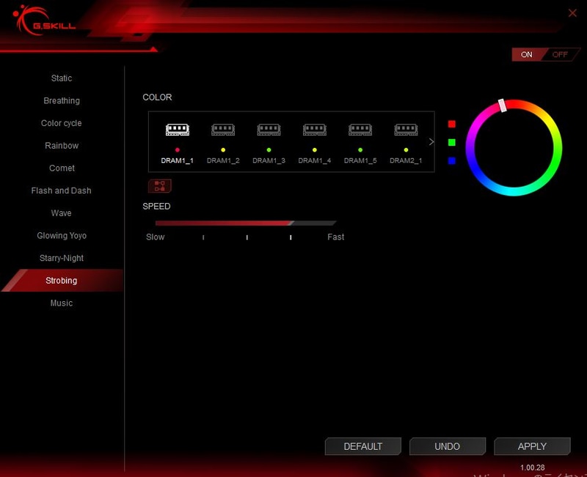Turn lighting ON with the toggle
The width and height of the screenshot is (587, 477).
pyautogui.click(x=526, y=54)
